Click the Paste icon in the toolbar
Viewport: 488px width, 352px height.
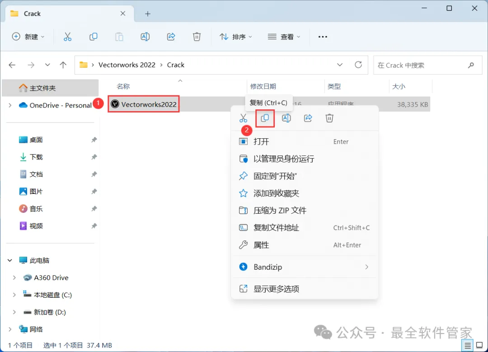pyautogui.click(x=119, y=37)
